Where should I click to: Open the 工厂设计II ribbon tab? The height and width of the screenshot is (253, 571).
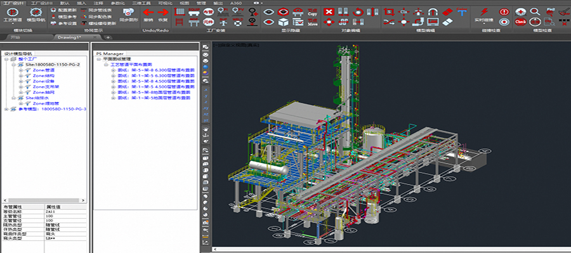click(43, 3)
